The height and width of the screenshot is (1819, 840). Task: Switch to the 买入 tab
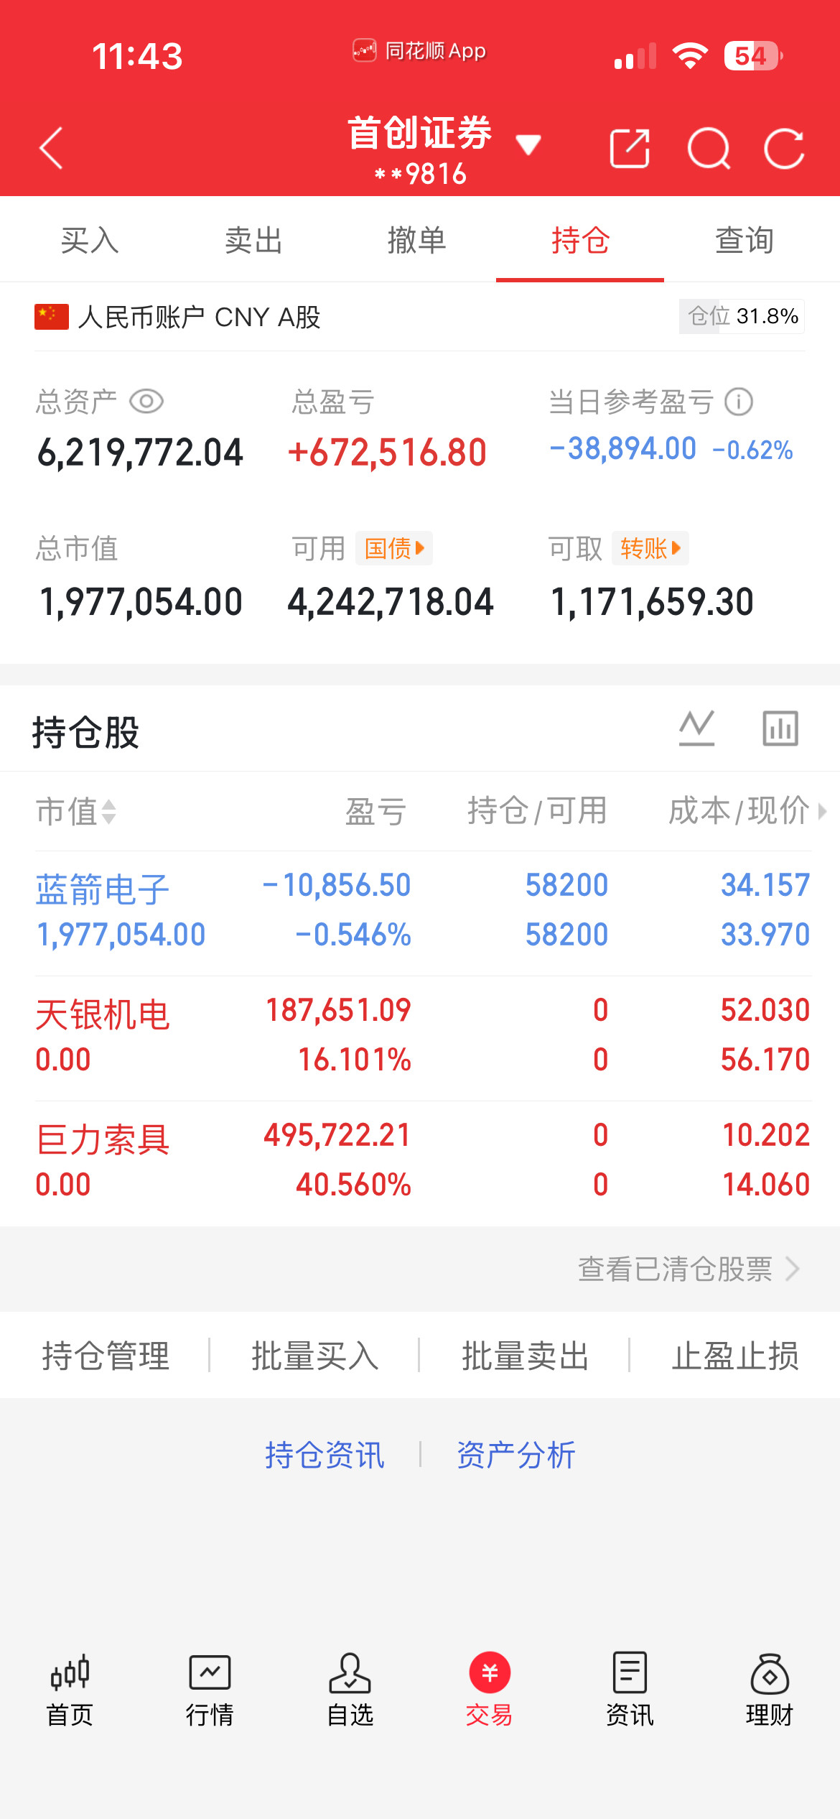coord(90,240)
